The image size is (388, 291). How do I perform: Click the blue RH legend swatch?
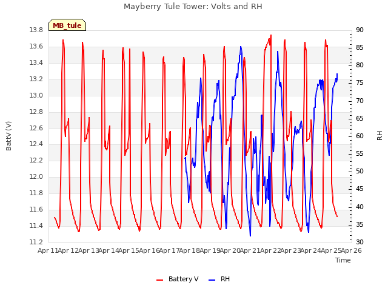pyautogui.click(x=212, y=280)
